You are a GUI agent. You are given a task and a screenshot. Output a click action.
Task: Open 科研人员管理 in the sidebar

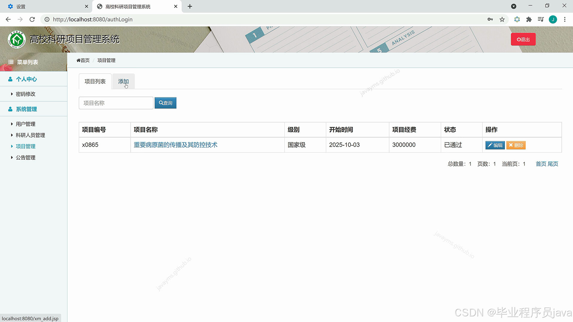pyautogui.click(x=30, y=135)
